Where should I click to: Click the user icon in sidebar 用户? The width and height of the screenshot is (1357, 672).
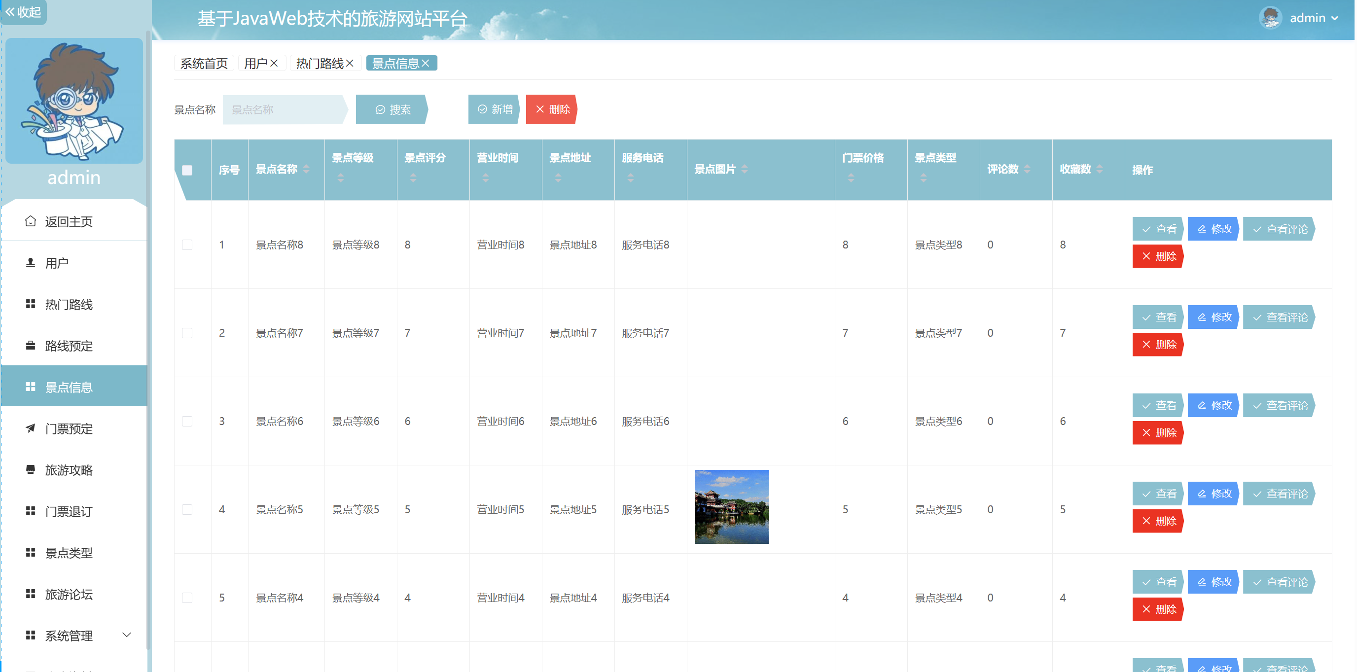tap(31, 262)
